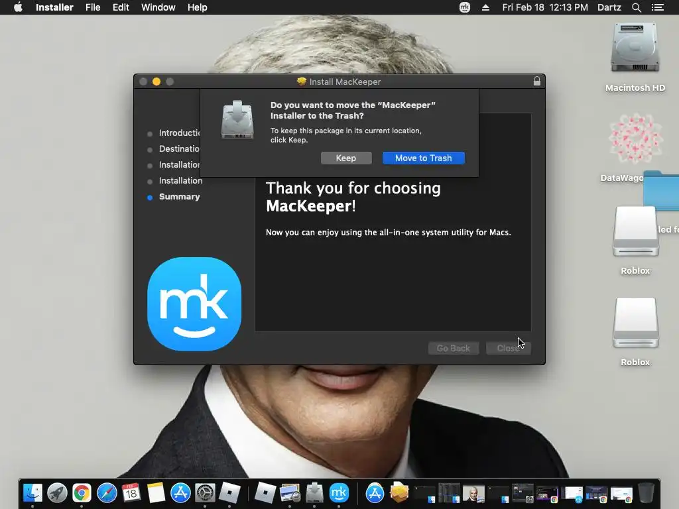Viewport: 679px width, 509px height.
Task: Click the dimmed Close button in the installer
Action: (509, 348)
